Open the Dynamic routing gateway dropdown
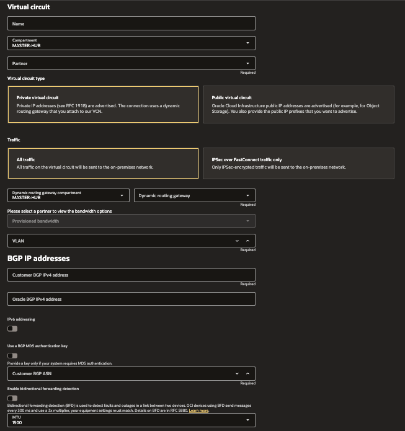 [194, 195]
